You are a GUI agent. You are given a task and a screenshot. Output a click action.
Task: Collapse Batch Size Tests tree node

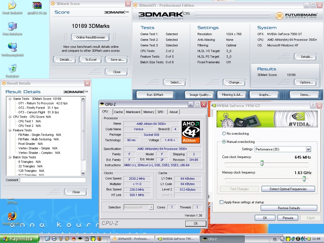(x=10, y=157)
